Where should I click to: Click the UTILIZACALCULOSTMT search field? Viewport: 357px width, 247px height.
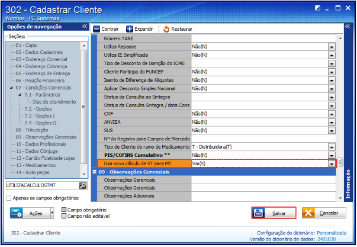click(43, 185)
